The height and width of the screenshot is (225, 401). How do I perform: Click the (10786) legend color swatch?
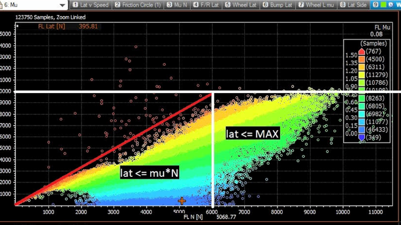pyautogui.click(x=361, y=83)
